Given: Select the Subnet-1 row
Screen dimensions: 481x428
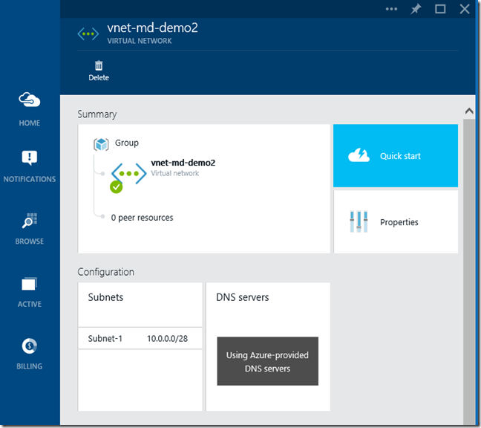Looking at the screenshot, I should coord(140,338).
